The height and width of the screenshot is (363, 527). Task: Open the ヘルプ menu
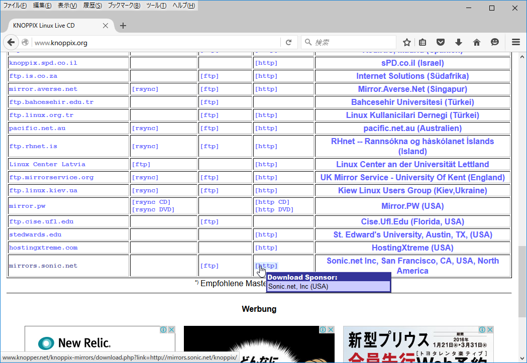pyautogui.click(x=183, y=6)
